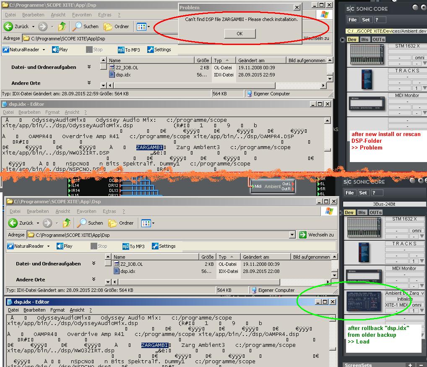Open Zurück history arrow in upper Explorer
This screenshot has height=367, width=427.
pyautogui.click(x=33, y=27)
